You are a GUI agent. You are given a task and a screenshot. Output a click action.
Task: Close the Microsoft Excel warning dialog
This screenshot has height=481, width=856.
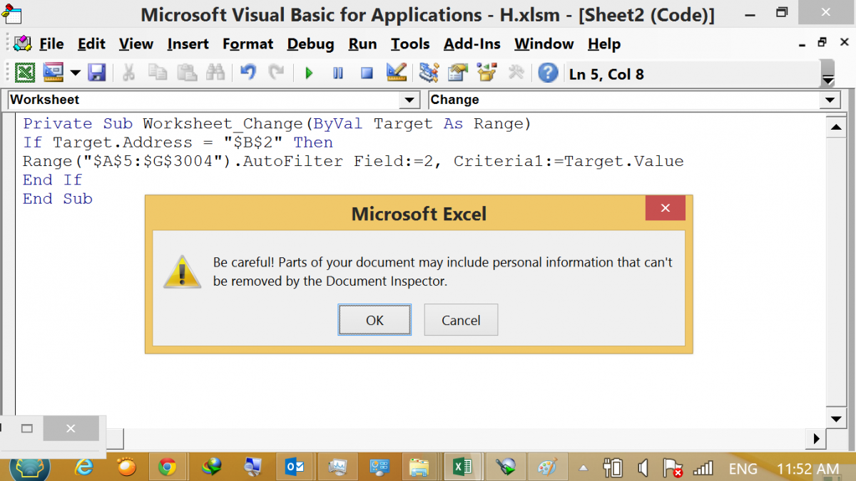666,208
